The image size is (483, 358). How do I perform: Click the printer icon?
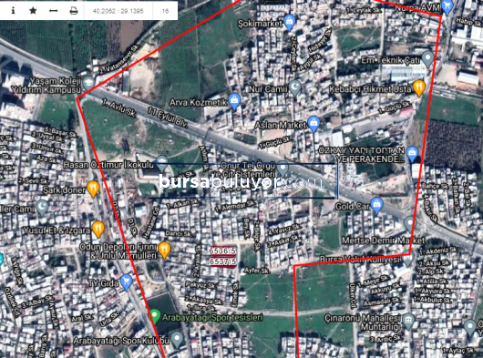click(x=74, y=11)
